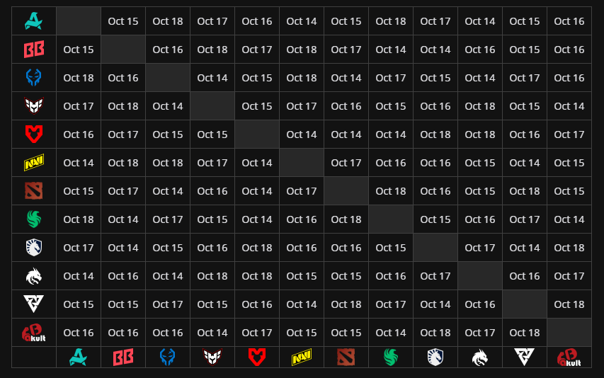Click the Tundra triangle logo in the left column
This screenshot has height=378, width=604.
click(34, 304)
